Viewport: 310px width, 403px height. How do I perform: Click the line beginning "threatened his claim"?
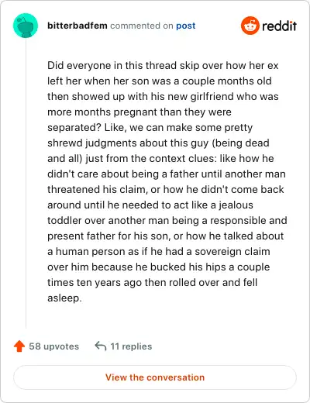[x=166, y=189]
